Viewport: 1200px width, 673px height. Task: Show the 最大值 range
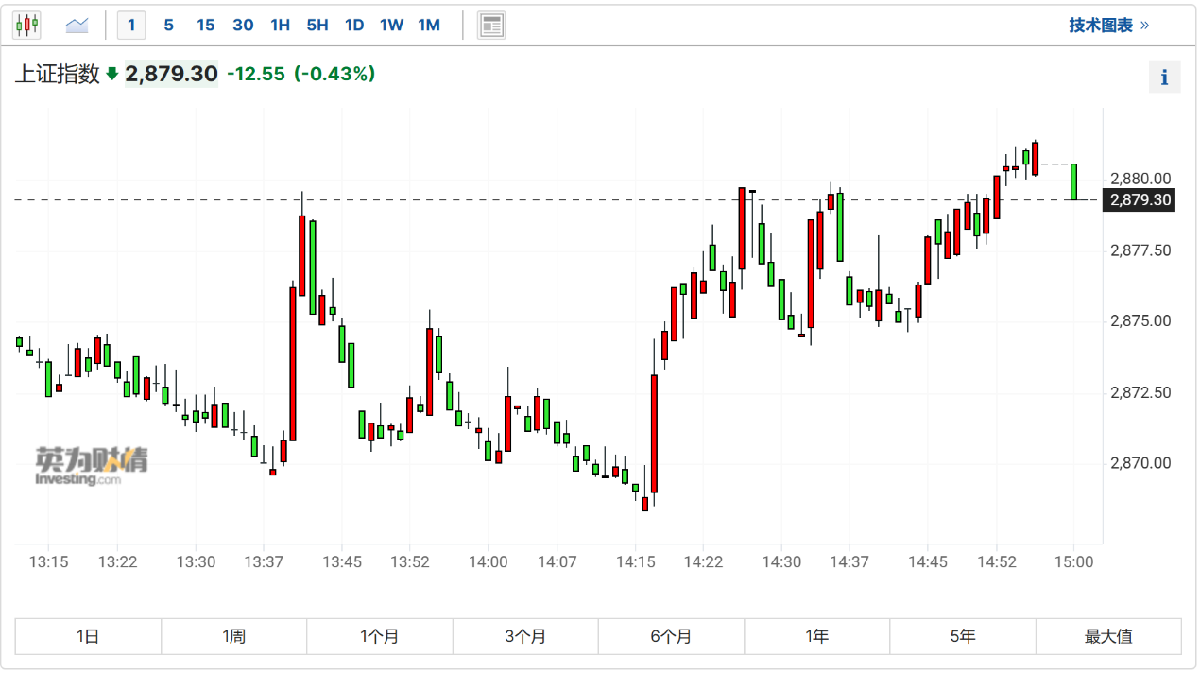(x=1108, y=636)
